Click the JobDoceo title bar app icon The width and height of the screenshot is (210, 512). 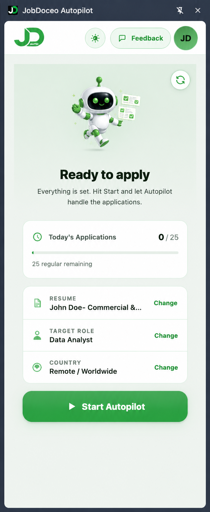[13, 10]
